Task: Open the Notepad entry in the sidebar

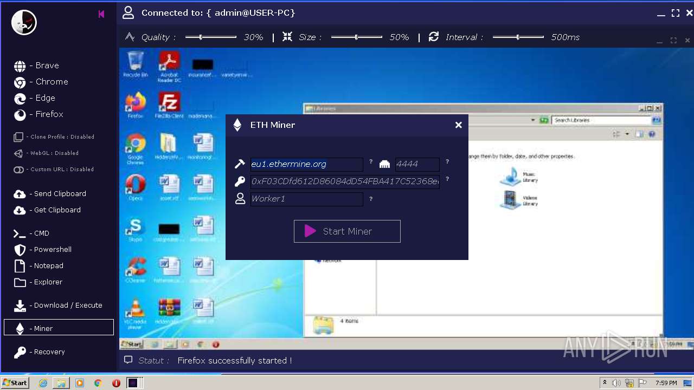Action: coord(38,266)
